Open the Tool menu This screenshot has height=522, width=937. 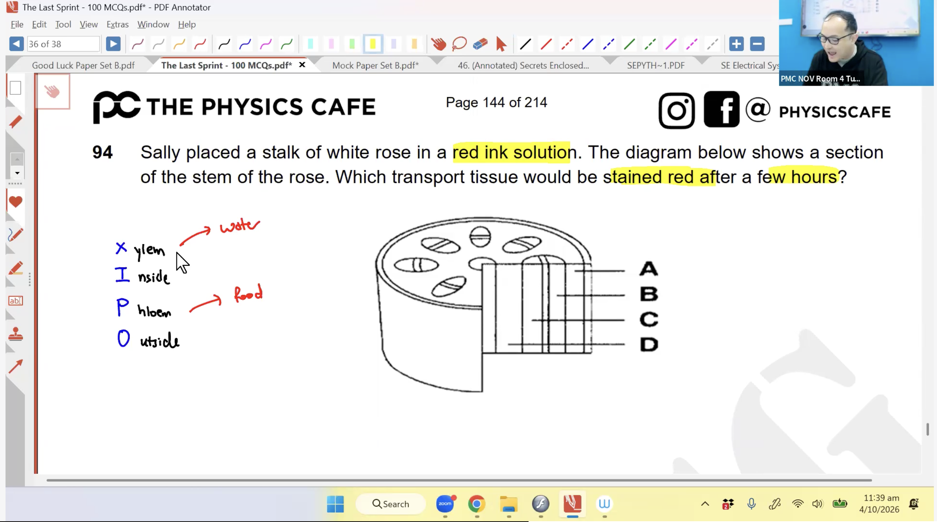(63, 24)
